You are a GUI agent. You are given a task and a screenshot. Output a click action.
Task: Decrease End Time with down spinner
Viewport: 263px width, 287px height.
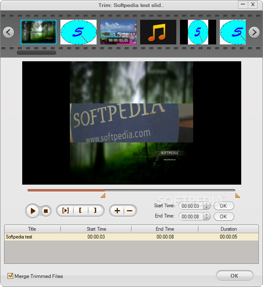coord(207,218)
